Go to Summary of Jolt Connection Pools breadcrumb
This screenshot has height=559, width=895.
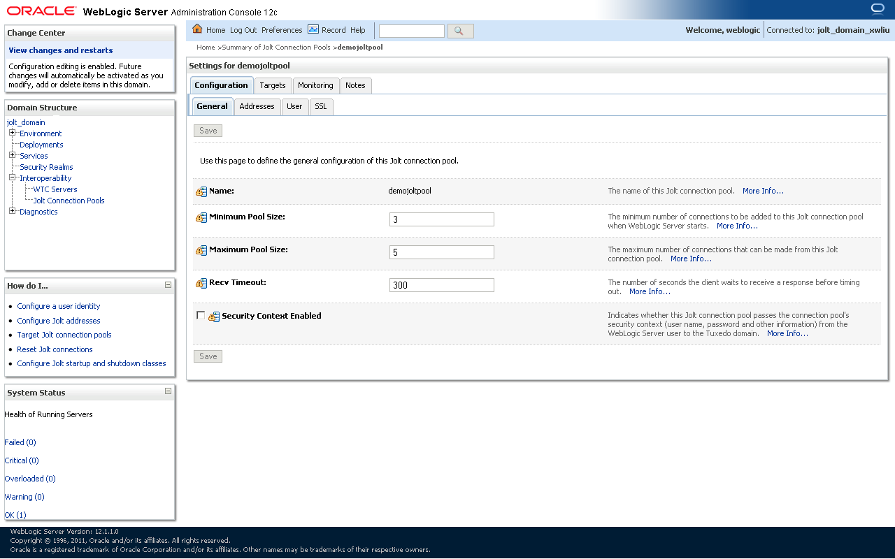tap(276, 48)
